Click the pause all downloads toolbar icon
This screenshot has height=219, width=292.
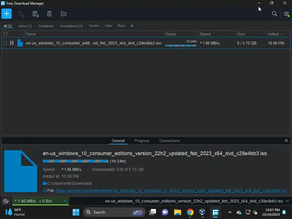[x=36, y=14]
